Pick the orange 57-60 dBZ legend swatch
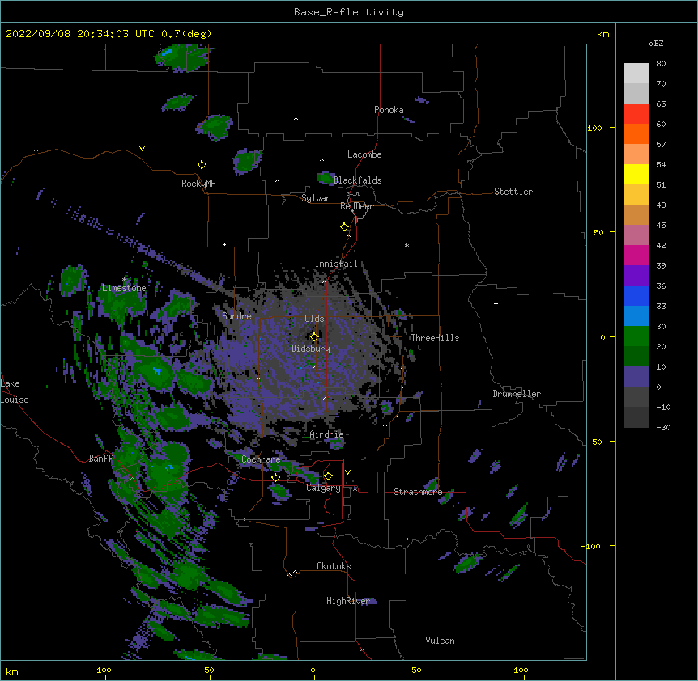The height and width of the screenshot is (681, 698). click(636, 133)
